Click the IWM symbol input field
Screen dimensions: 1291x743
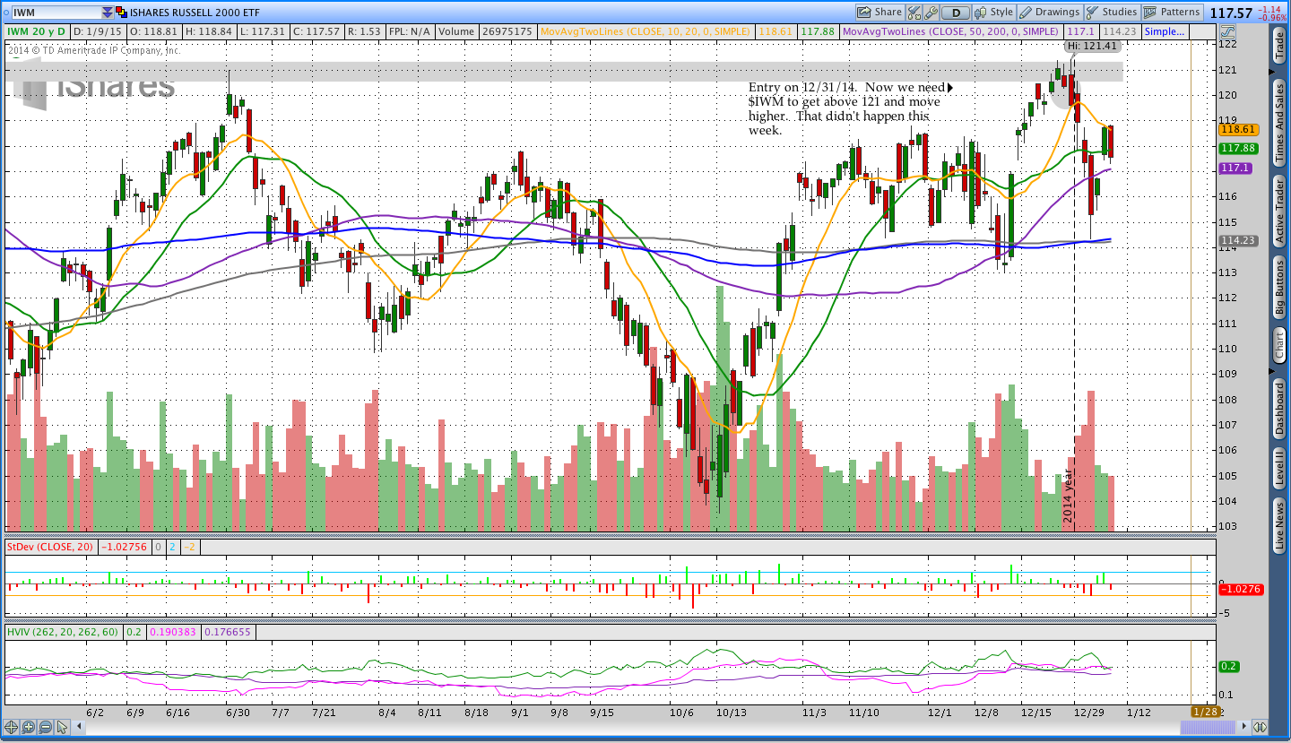click(x=56, y=13)
